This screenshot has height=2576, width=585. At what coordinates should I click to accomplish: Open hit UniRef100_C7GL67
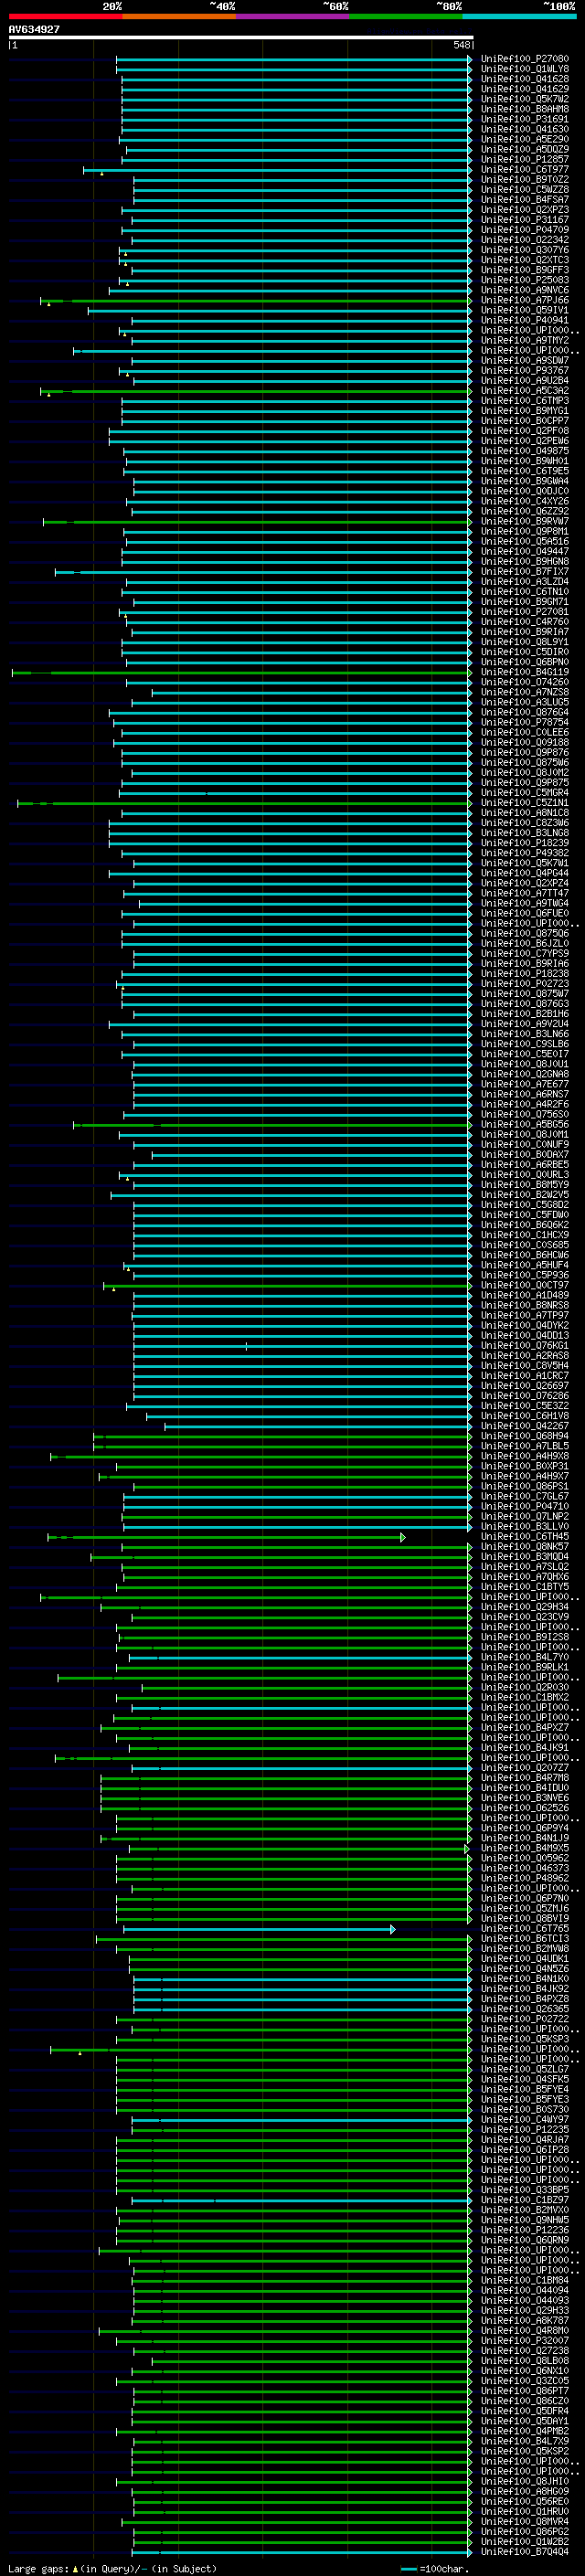(x=525, y=1497)
